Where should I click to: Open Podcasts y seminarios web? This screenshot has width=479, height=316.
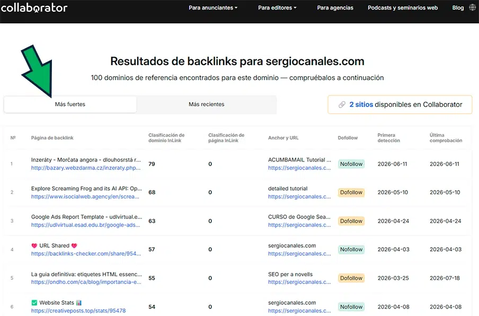click(x=403, y=8)
